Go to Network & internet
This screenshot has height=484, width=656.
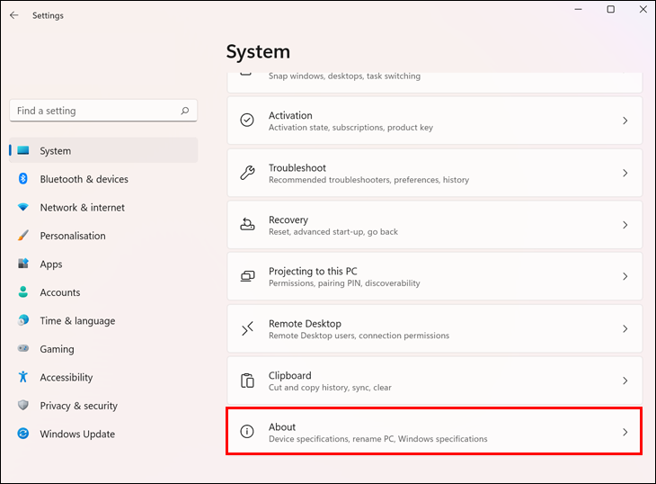(103, 207)
